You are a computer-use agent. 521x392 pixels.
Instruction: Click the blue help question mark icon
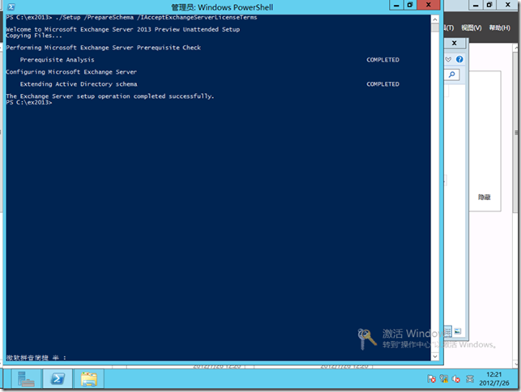[459, 59]
